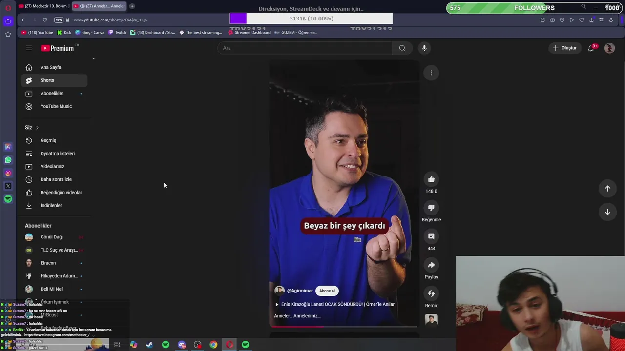Click the youtube.com/shorts address bar
The image size is (625, 351).
point(110,20)
